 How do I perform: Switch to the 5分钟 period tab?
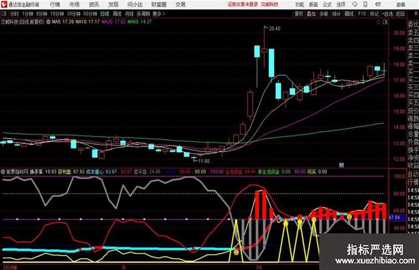point(42,14)
